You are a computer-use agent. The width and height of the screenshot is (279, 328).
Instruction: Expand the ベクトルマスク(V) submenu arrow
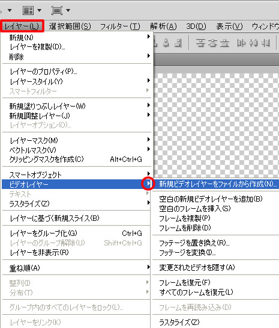pos(148,149)
